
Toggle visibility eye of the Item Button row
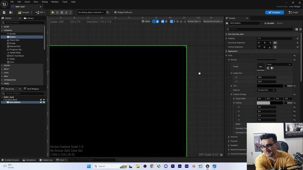tap(44, 102)
